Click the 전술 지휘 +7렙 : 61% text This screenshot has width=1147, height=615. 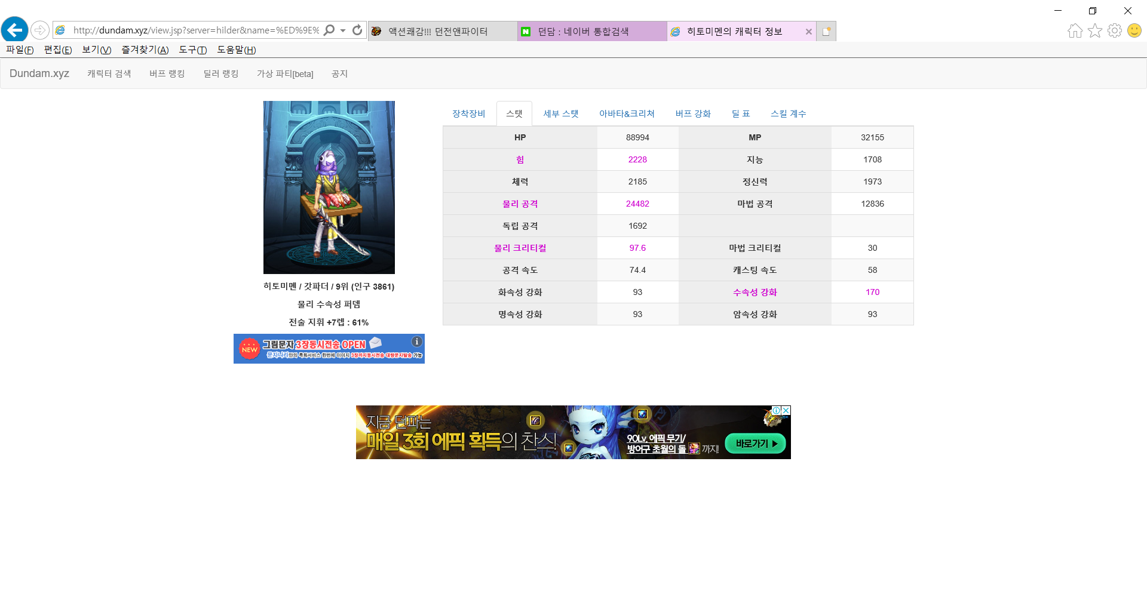pyautogui.click(x=329, y=322)
